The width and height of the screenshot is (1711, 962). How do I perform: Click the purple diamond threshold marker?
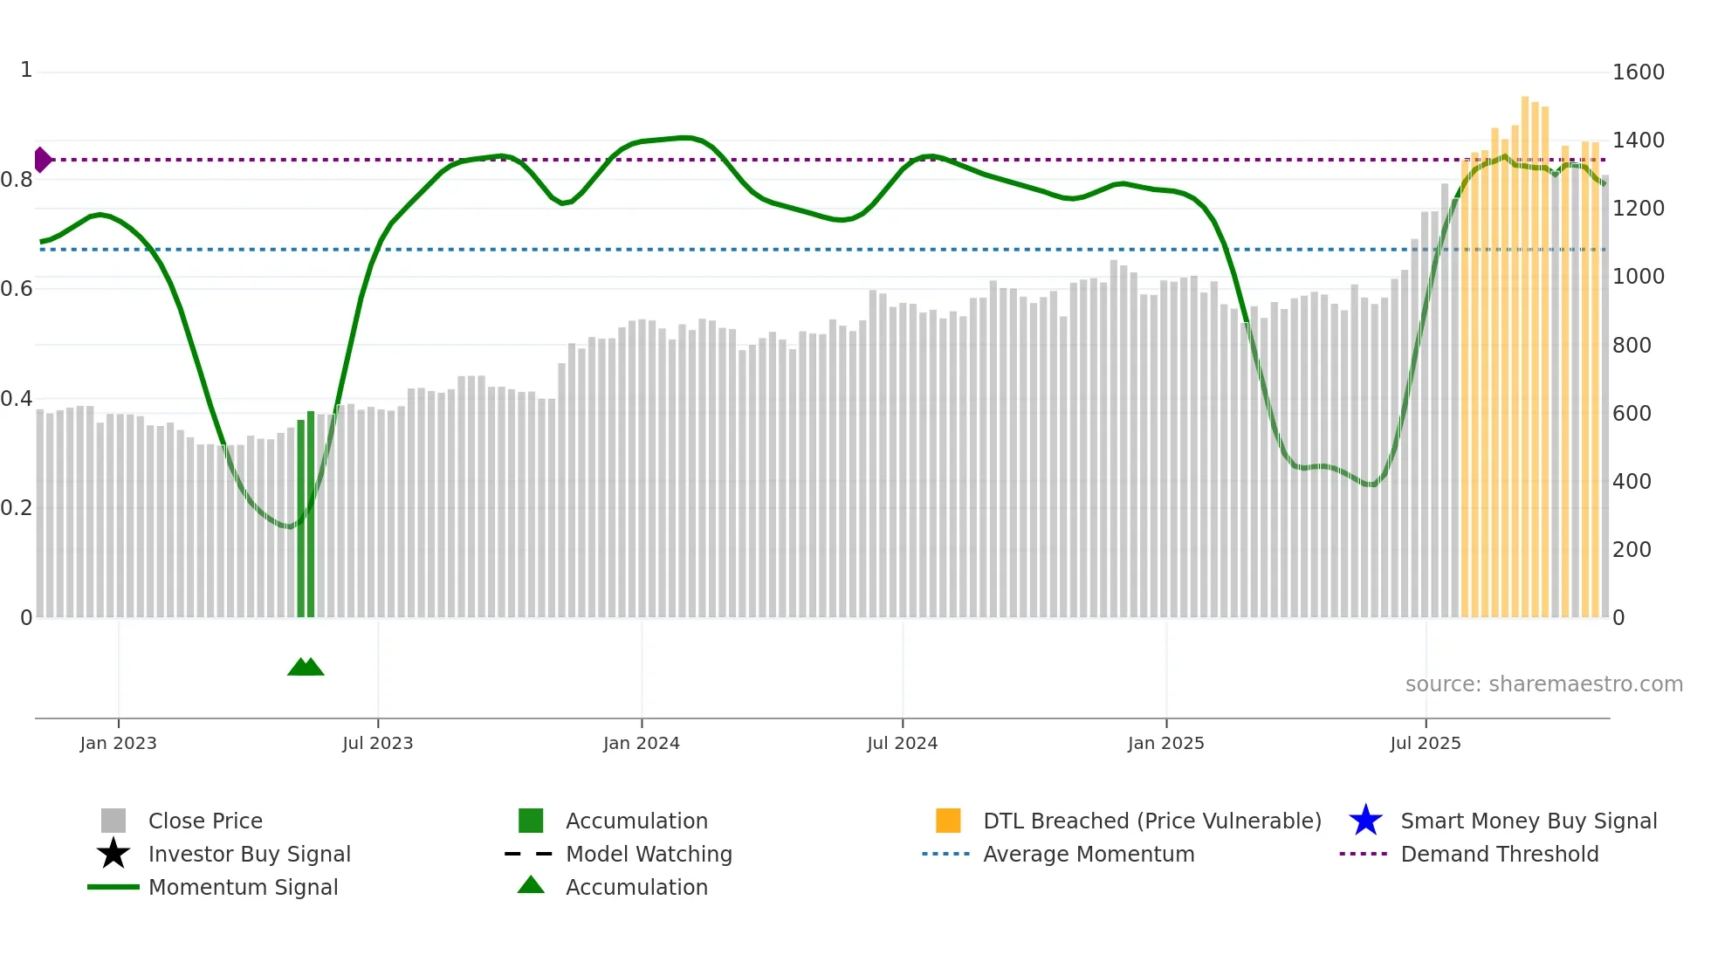pos(42,160)
